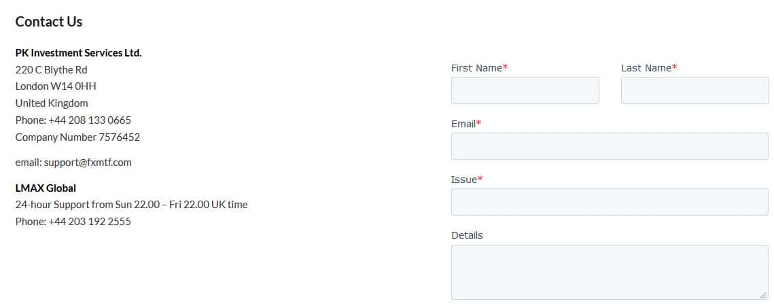Screen dimensions: 774x304
Task: Click the PK Investment Services Ltd. title
Action: pos(78,53)
